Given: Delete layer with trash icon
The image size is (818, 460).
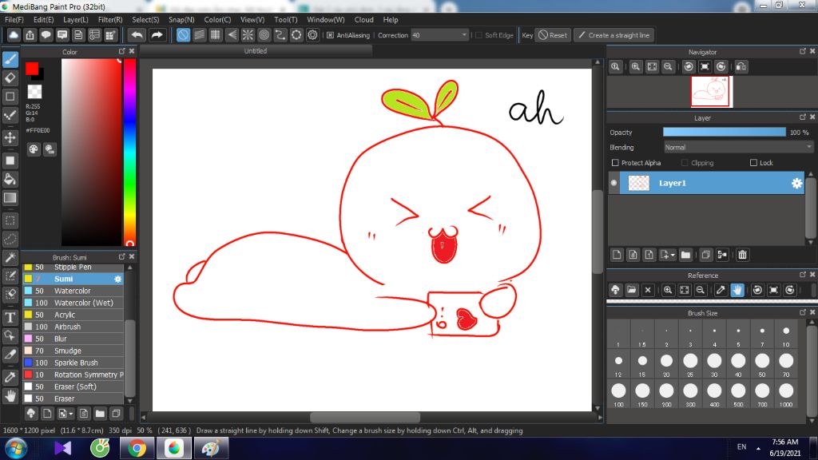Looking at the screenshot, I should 742,255.
